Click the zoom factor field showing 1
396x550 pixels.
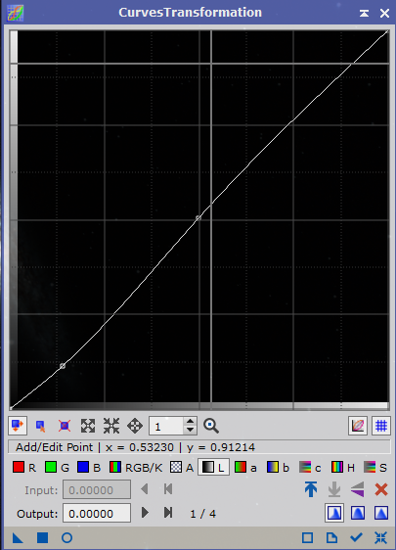pos(166,426)
